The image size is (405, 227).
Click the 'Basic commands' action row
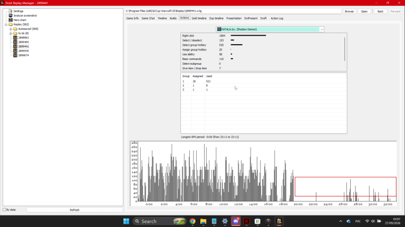262,59
